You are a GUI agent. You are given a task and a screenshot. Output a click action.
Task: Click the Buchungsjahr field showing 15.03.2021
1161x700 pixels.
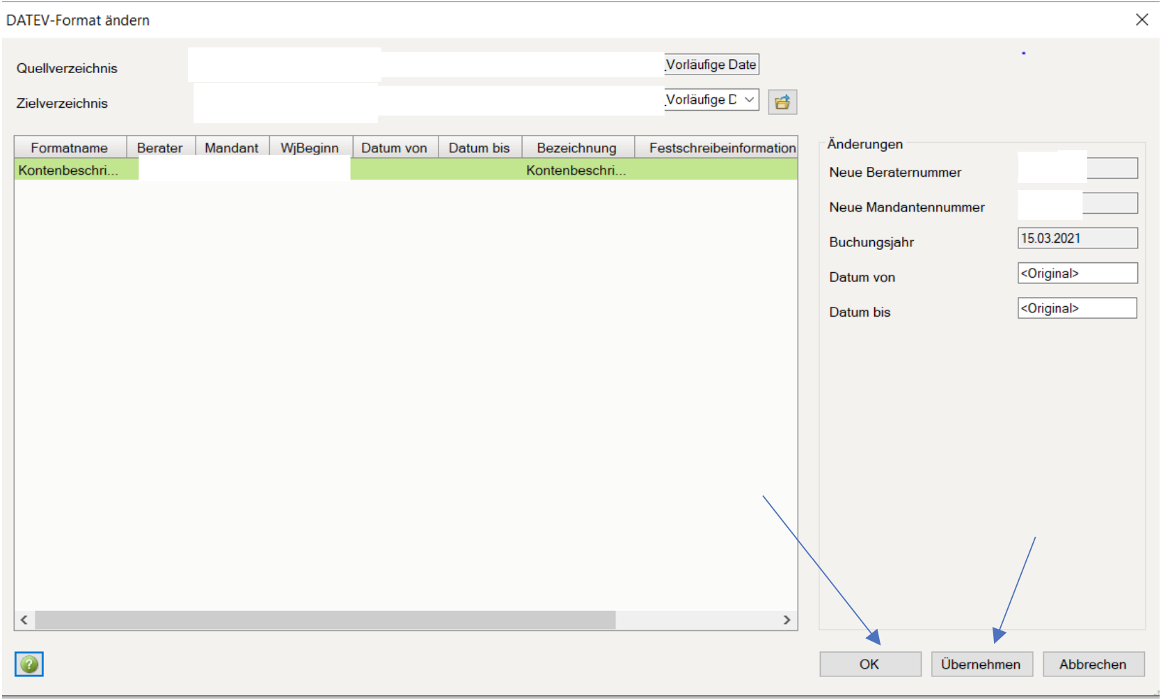click(1077, 239)
